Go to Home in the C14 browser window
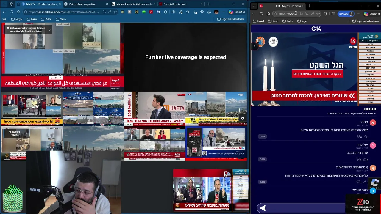 (268, 14)
